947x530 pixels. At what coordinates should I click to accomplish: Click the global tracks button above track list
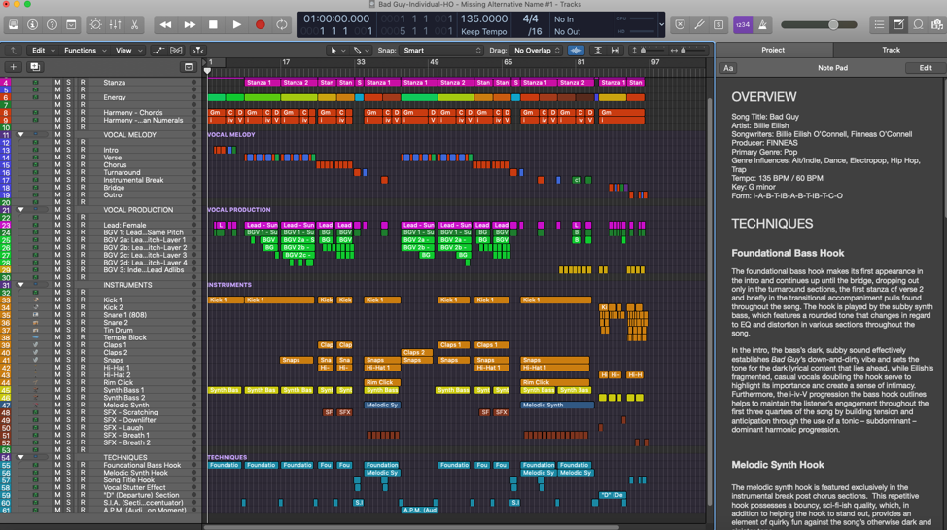[189, 67]
